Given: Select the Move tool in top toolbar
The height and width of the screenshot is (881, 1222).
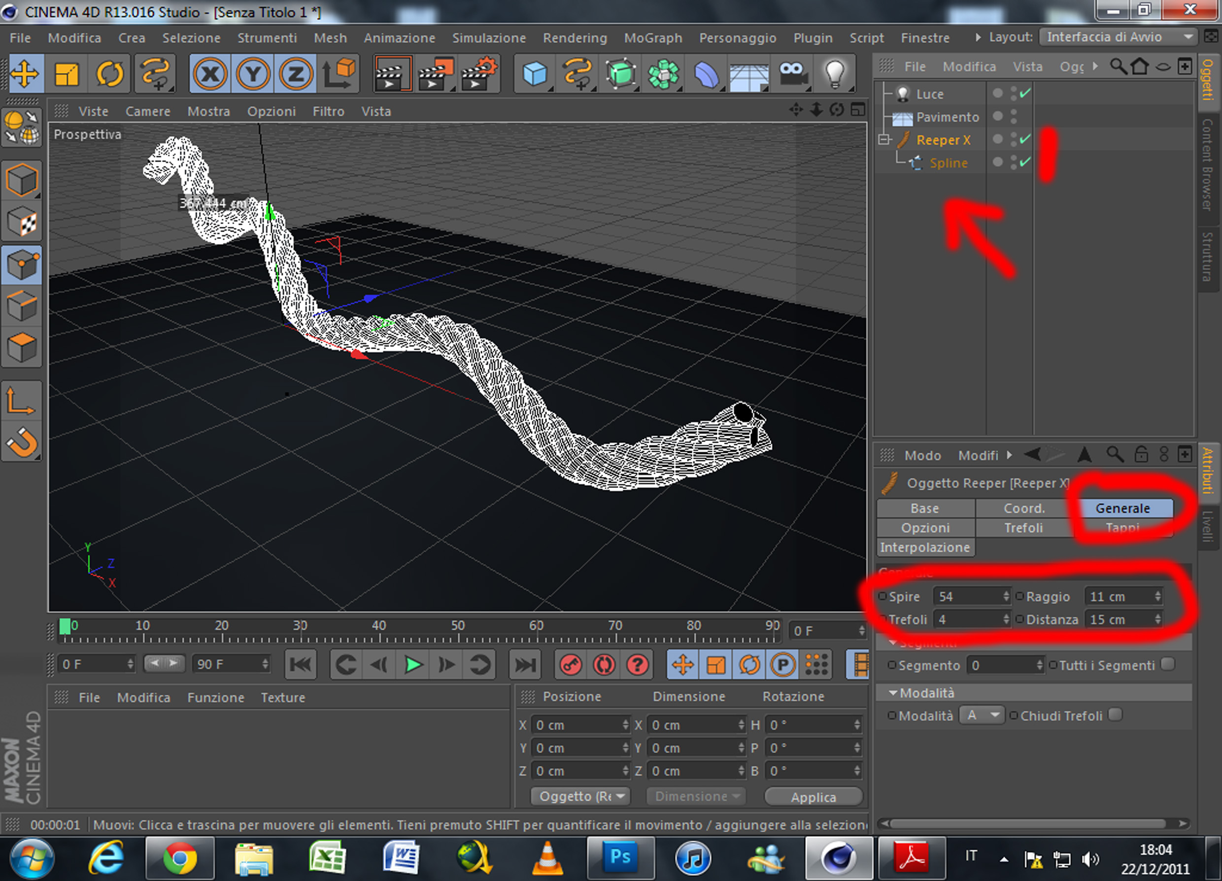Looking at the screenshot, I should tap(24, 74).
